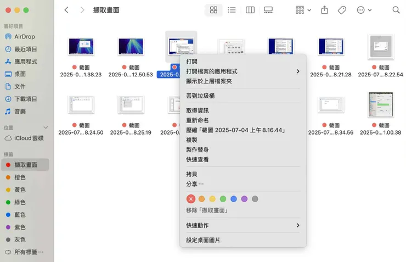
Task: Apply the green tag in context menu
Action: tap(223, 199)
